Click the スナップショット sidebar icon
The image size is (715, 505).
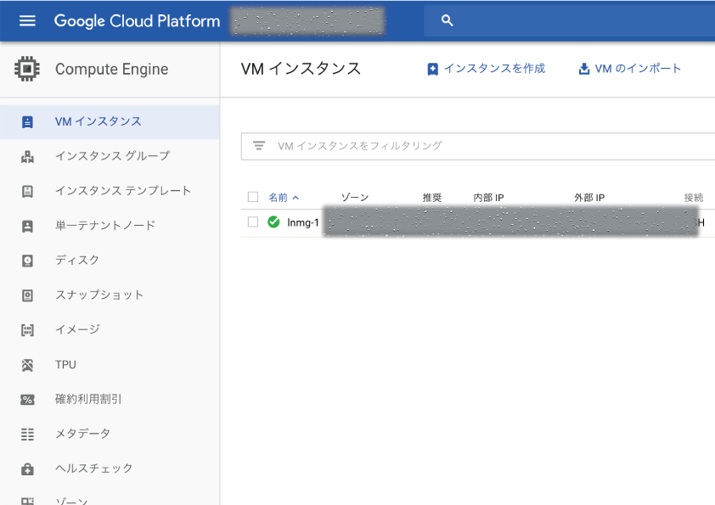coord(27,295)
